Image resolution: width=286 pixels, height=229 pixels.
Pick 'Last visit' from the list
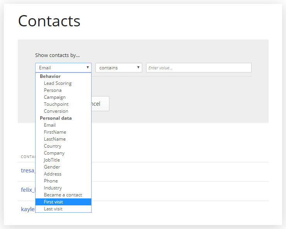tap(53, 209)
